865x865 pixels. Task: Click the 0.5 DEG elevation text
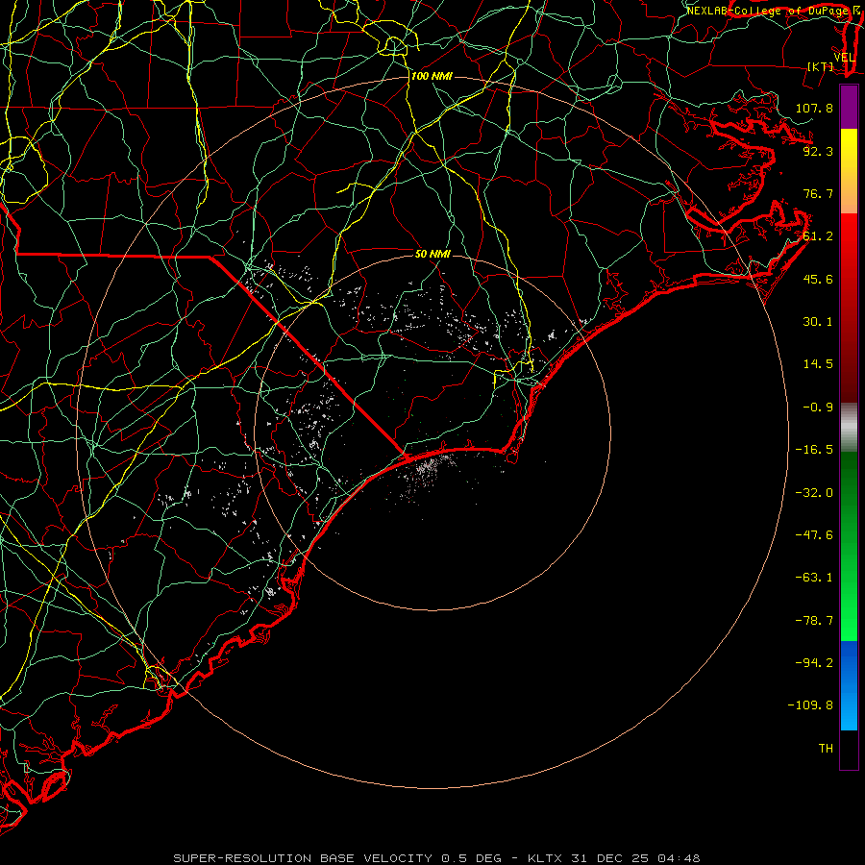(471, 858)
